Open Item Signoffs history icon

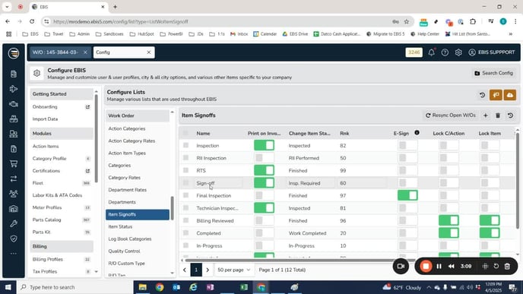[510, 115]
